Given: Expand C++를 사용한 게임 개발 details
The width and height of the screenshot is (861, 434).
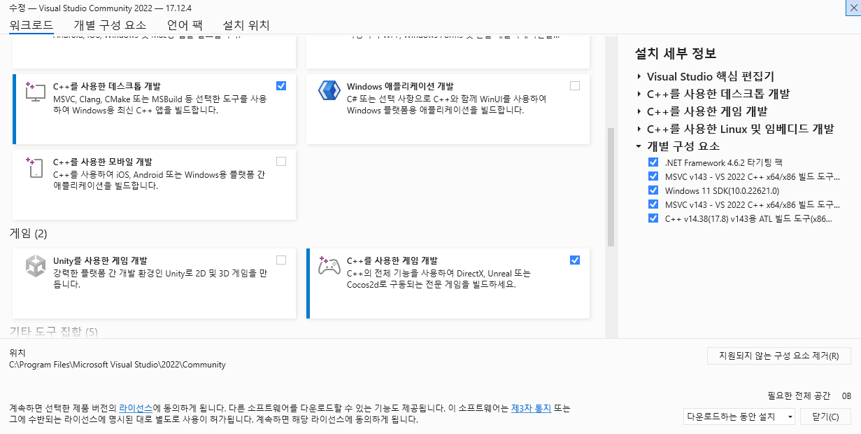Looking at the screenshot, I should pos(639,111).
